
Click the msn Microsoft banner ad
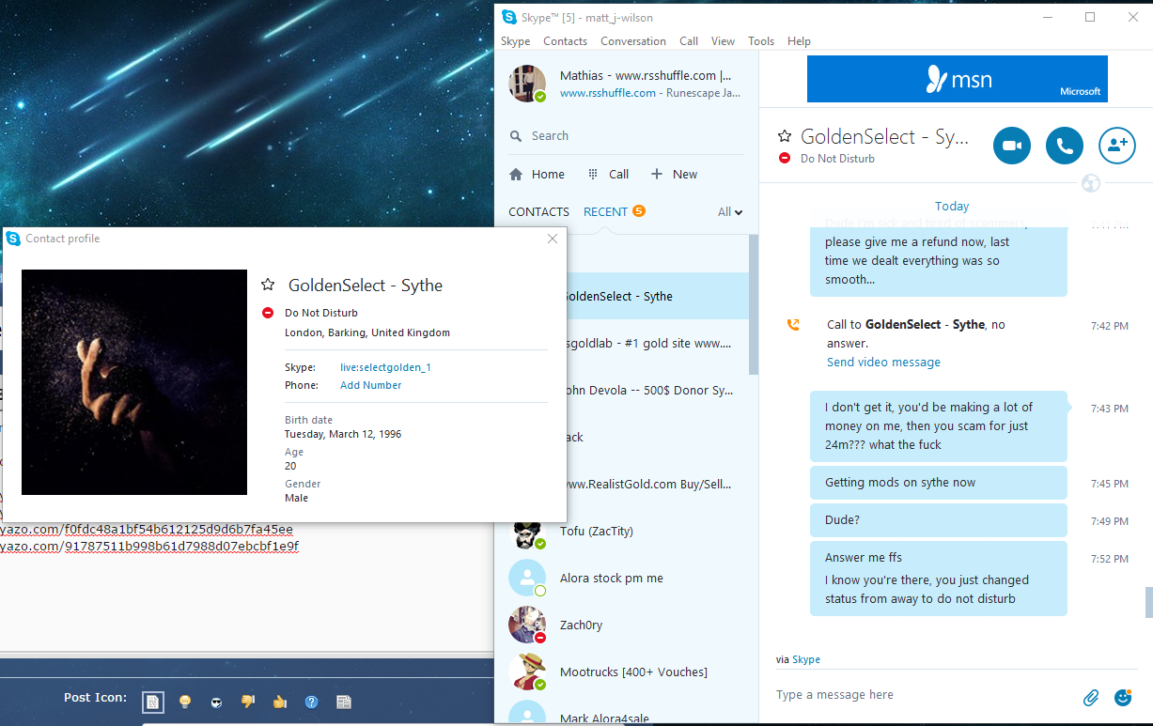coord(957,79)
